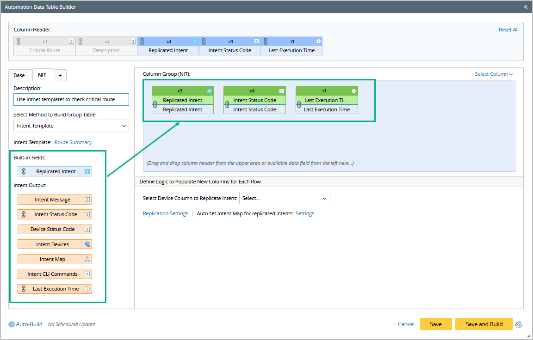This screenshot has height=340, width=533.
Task: Click the link icon in c4 group column
Action: coord(227,105)
